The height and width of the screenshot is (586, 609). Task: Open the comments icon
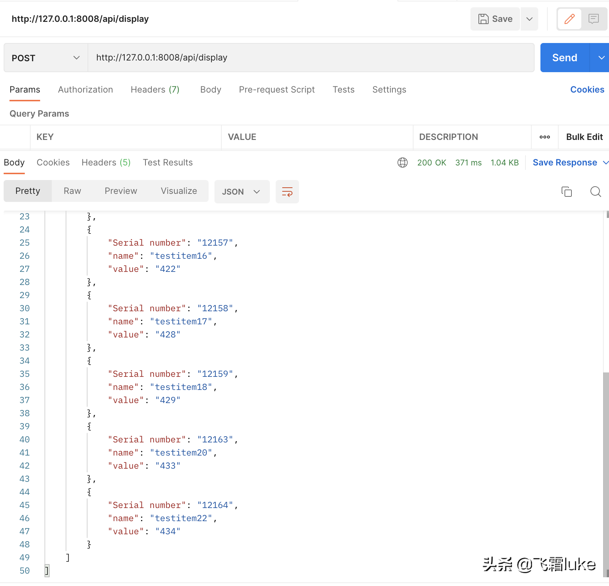point(593,19)
